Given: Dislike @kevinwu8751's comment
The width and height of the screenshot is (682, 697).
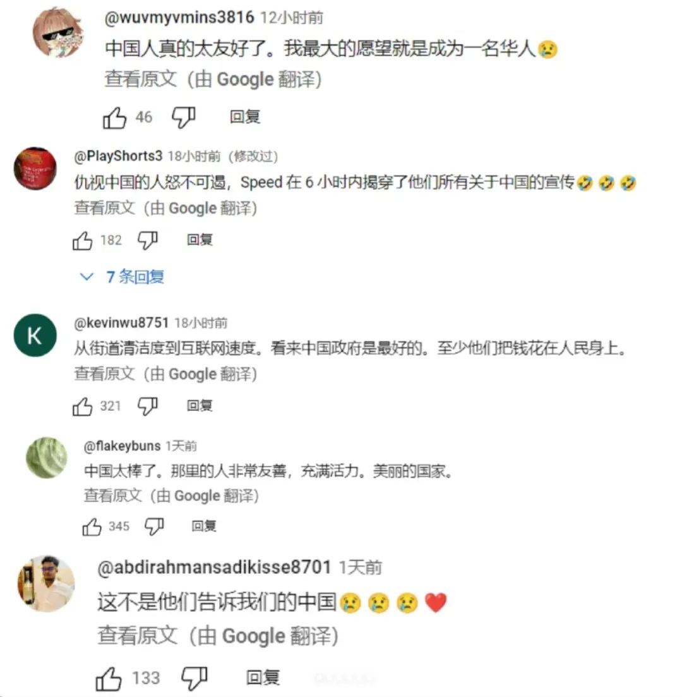Looking at the screenshot, I should pos(148,406).
